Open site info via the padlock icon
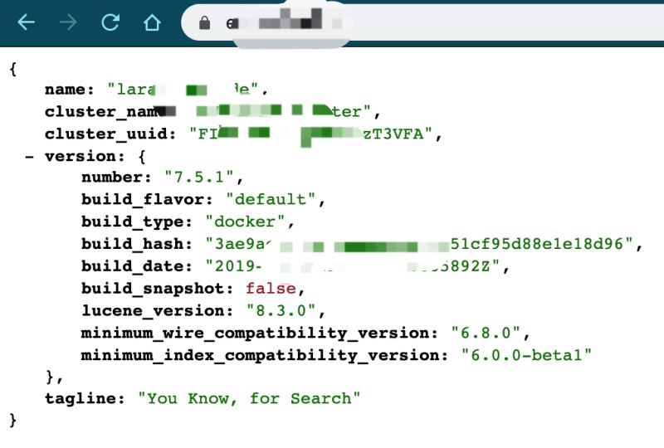This screenshot has height=448, width=664. [204, 24]
